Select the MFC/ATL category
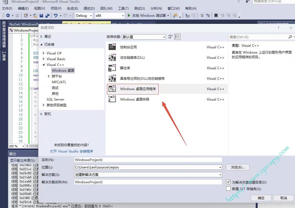This screenshot has width=295, height=208. [x=59, y=82]
